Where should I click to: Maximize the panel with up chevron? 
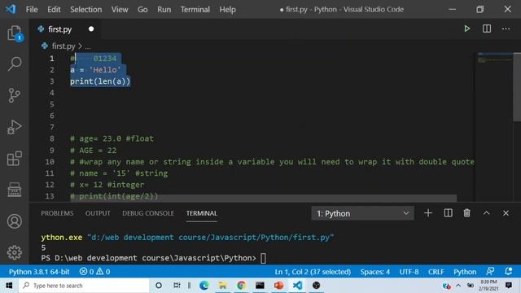487,213
